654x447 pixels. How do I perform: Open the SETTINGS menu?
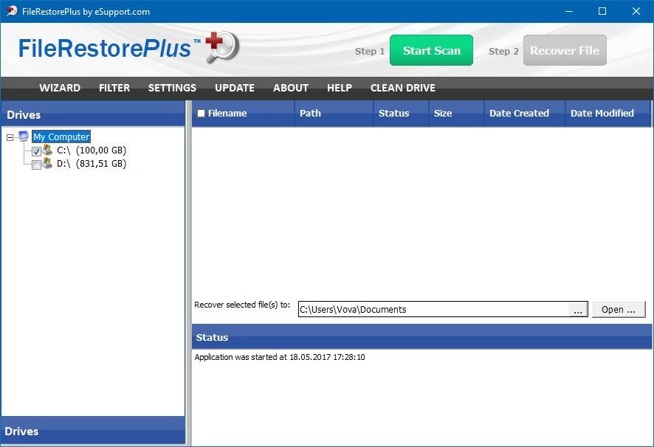point(172,88)
